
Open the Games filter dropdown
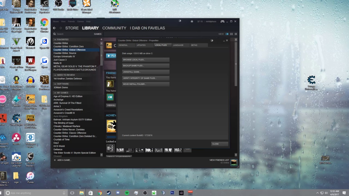(98, 34)
